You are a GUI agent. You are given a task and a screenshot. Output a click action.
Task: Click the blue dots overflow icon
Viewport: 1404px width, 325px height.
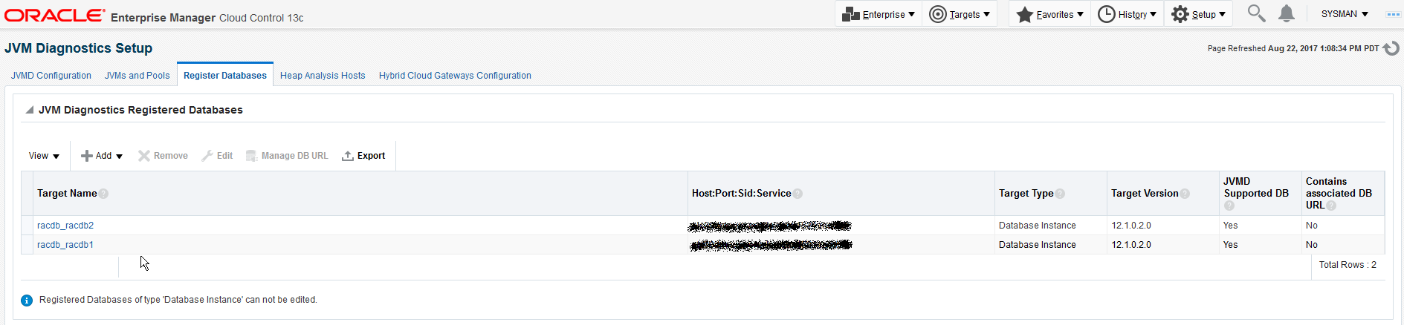click(1393, 14)
